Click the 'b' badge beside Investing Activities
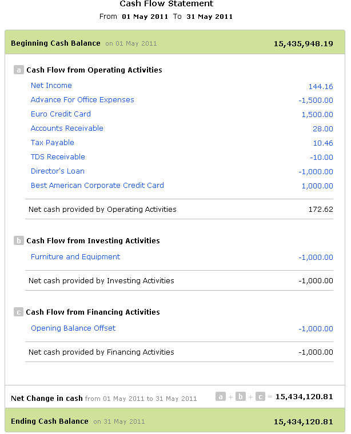The height and width of the screenshot is (434, 351). click(19, 241)
